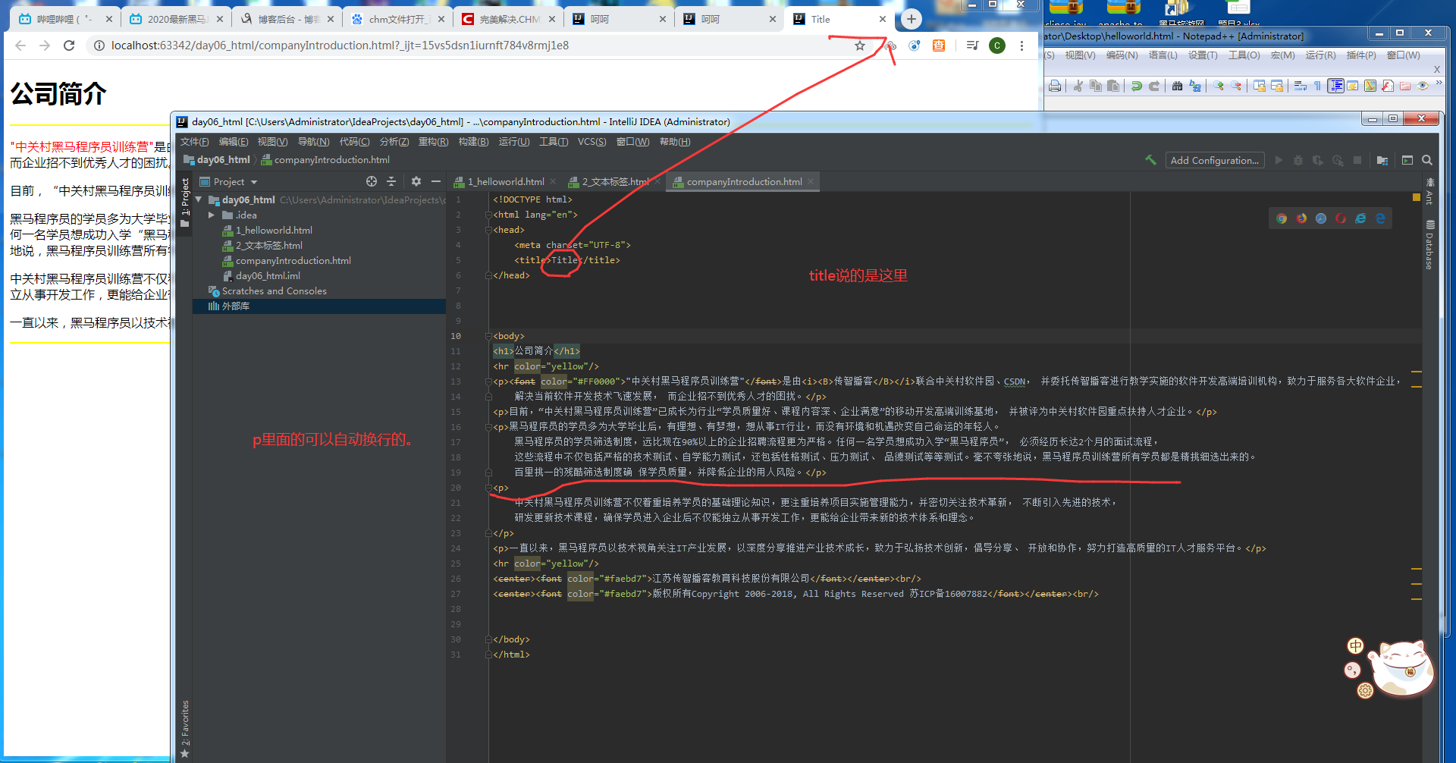Switch to the 博客后台 Chrome tab

pyautogui.click(x=287, y=19)
